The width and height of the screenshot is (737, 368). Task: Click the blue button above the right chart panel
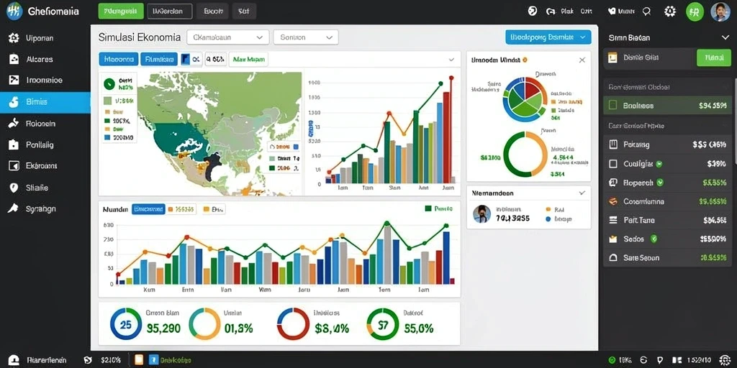[x=548, y=37]
